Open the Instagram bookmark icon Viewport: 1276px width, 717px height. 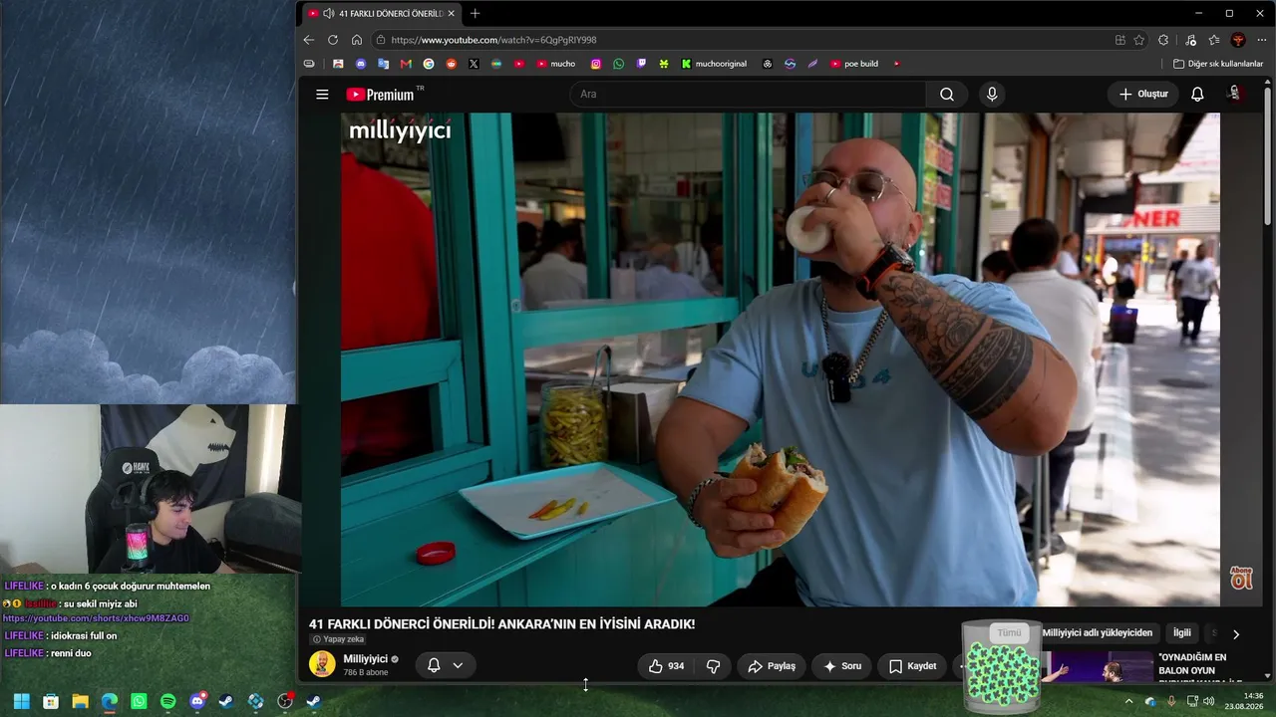pyautogui.click(x=596, y=64)
